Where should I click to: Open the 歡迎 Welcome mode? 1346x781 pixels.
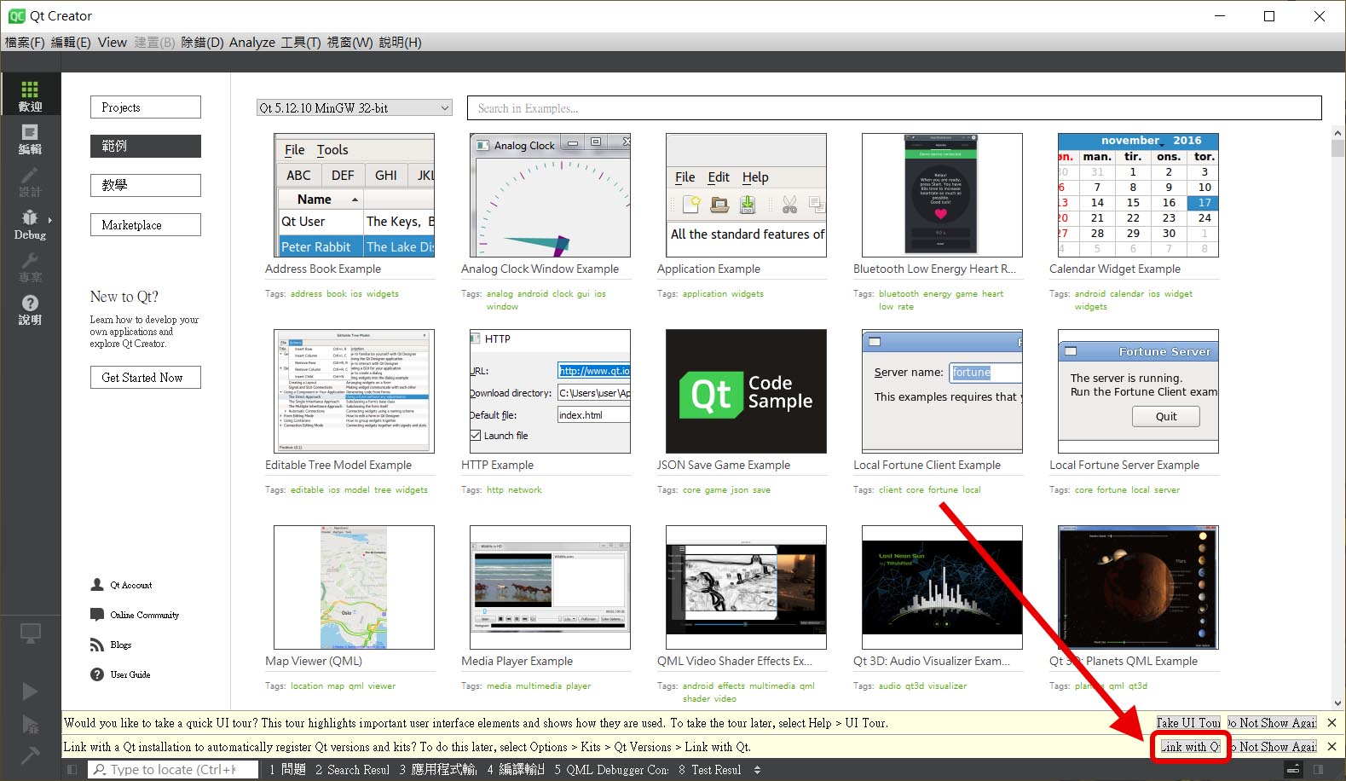[x=30, y=94]
